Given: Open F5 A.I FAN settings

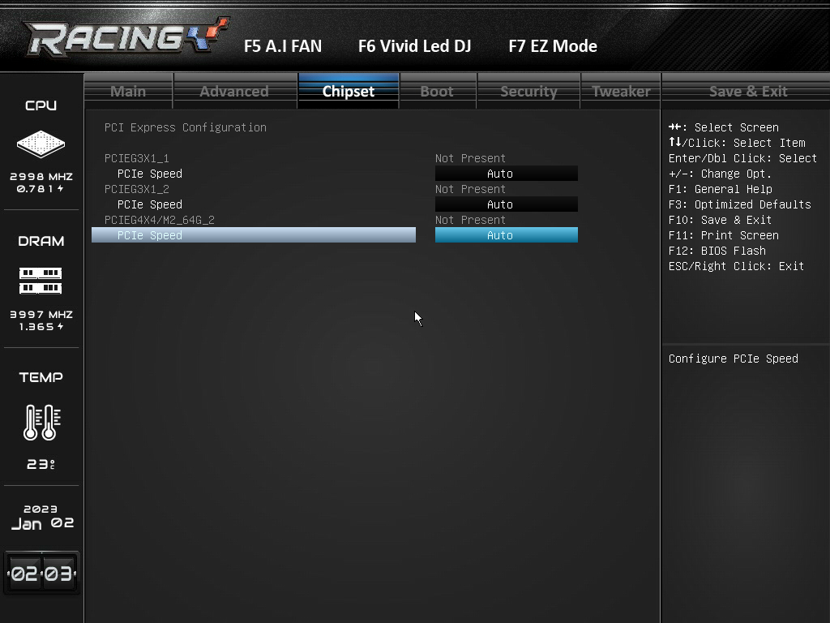Looking at the screenshot, I should 283,46.
